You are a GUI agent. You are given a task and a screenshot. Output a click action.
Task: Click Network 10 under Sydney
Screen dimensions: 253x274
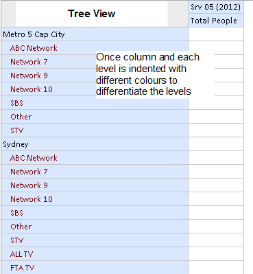[x=32, y=199]
